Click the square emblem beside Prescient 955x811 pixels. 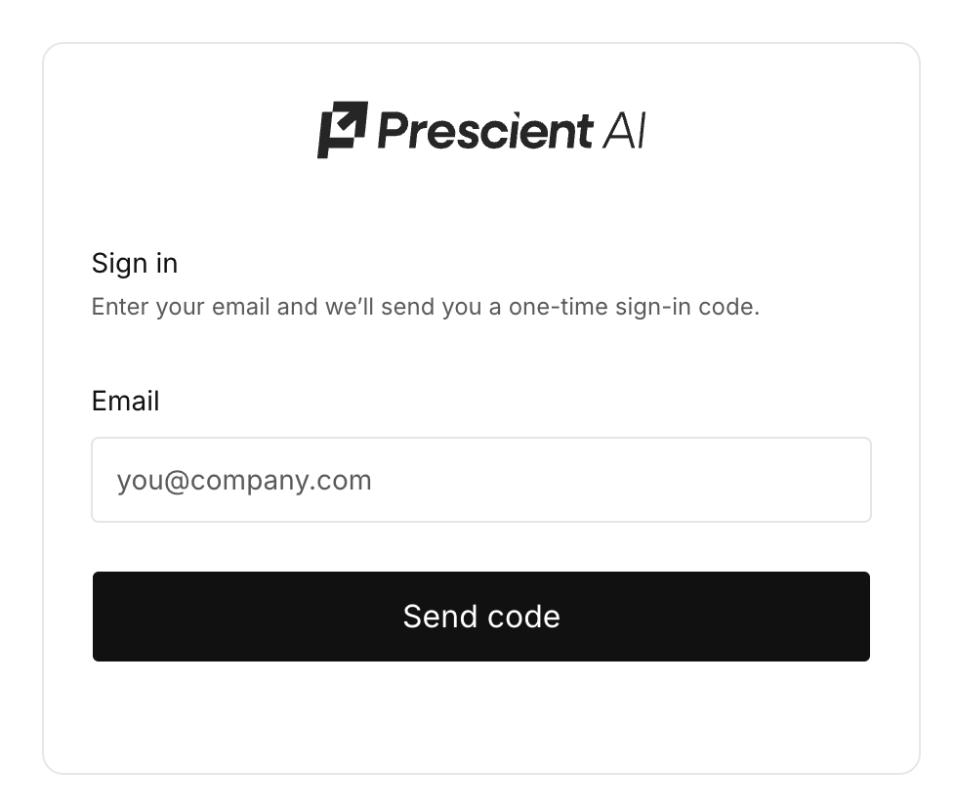coord(343,130)
